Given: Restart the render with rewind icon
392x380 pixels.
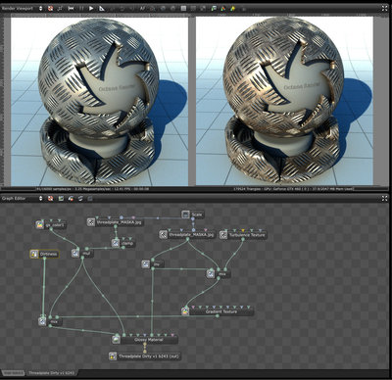Looking at the screenshot, I should tap(71, 9).
